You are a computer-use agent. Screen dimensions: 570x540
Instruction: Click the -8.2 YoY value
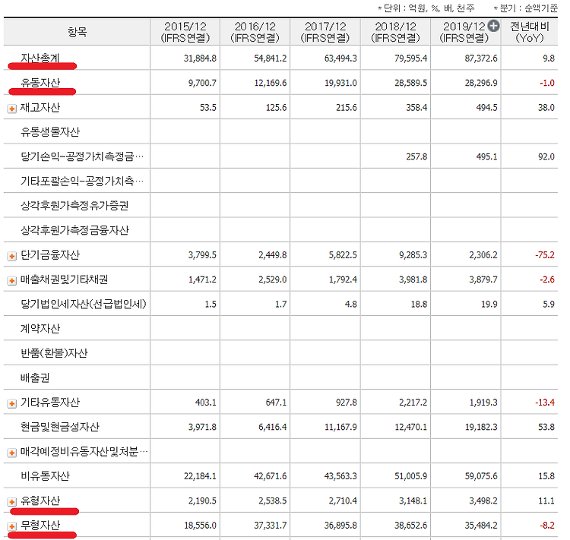tap(547, 526)
